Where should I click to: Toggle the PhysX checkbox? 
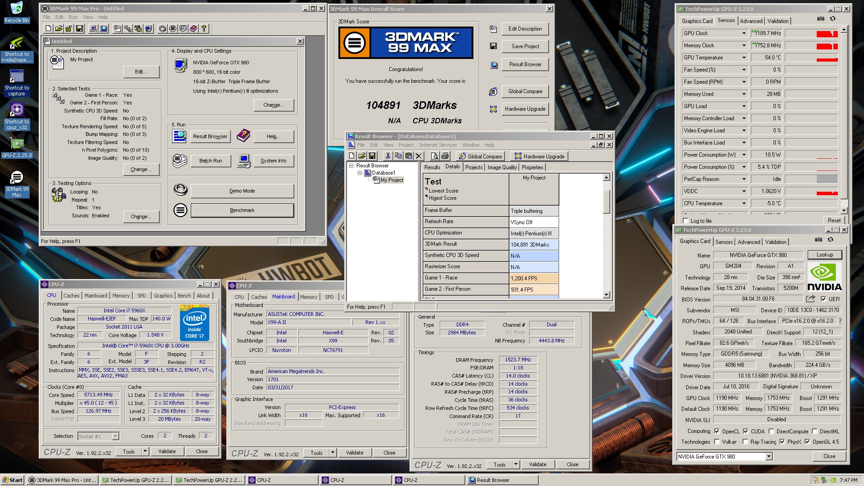[782, 442]
